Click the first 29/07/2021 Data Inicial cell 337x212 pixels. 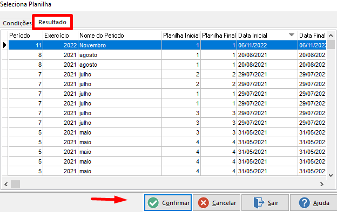click(x=267, y=74)
